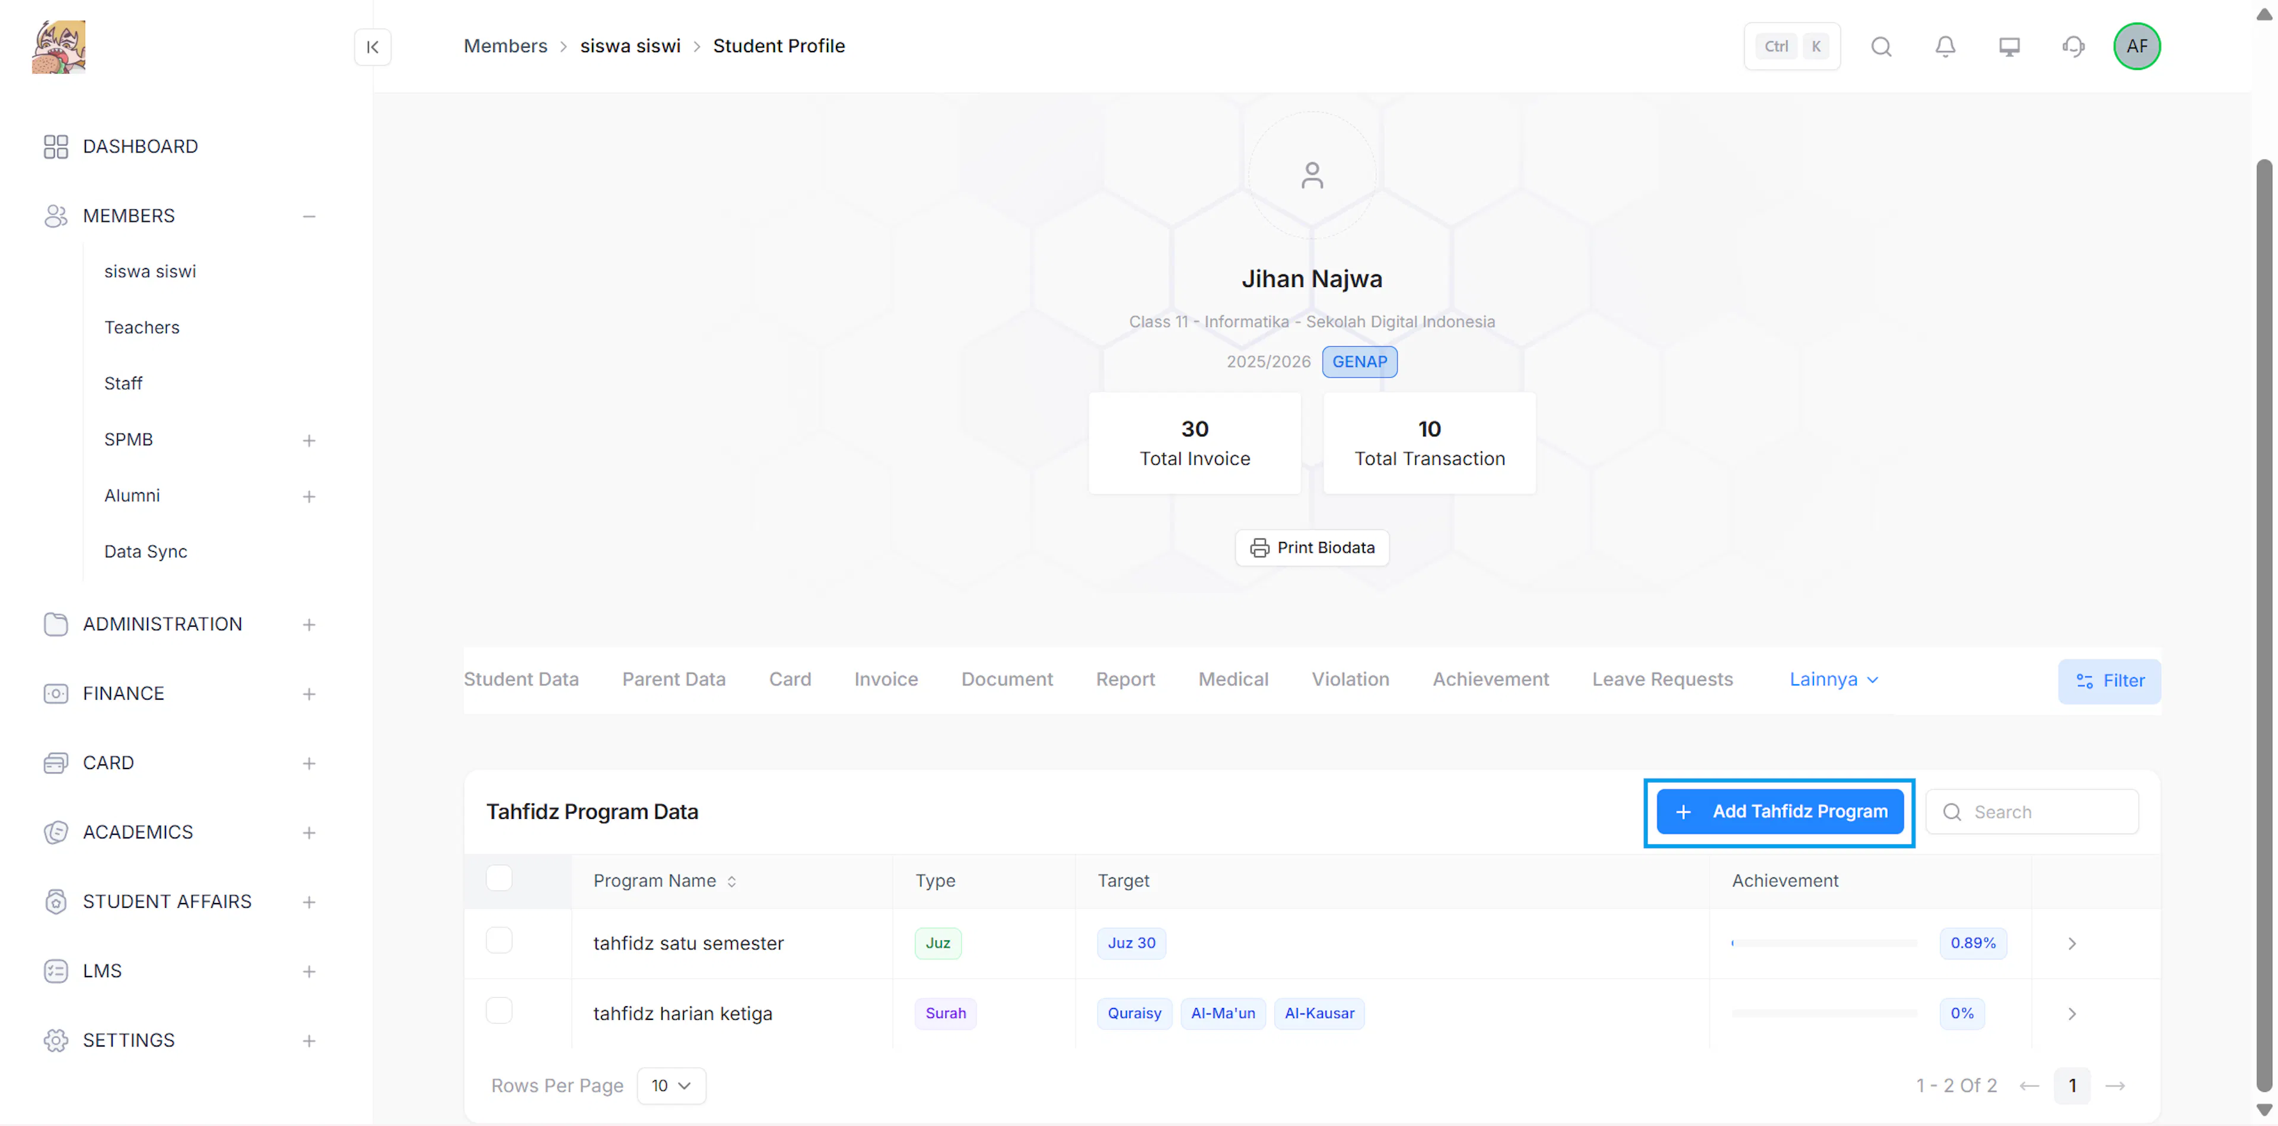Click the Add Tahfidz Program button
The image size is (2278, 1126).
1780,812
